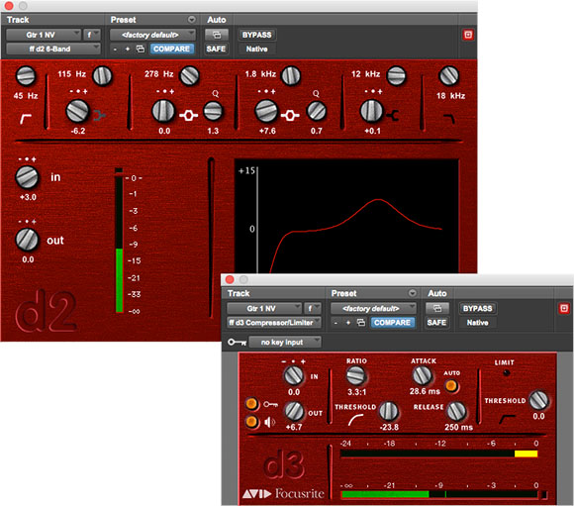Open Gtr 1 NV track selector in d2
Screen dimensions: 574x506
click(44, 35)
